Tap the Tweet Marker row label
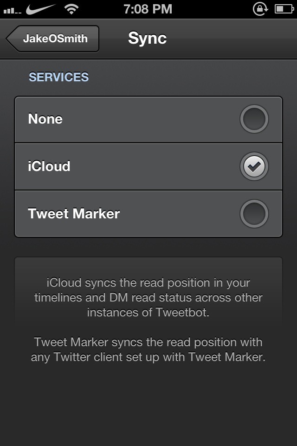 [74, 214]
